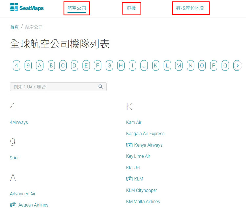Filter airlines by letter J
Viewport: 246px width, 209px height.
[x=144, y=65]
